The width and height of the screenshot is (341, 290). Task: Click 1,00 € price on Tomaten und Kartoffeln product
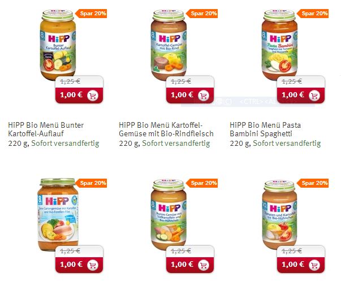tap(293, 265)
